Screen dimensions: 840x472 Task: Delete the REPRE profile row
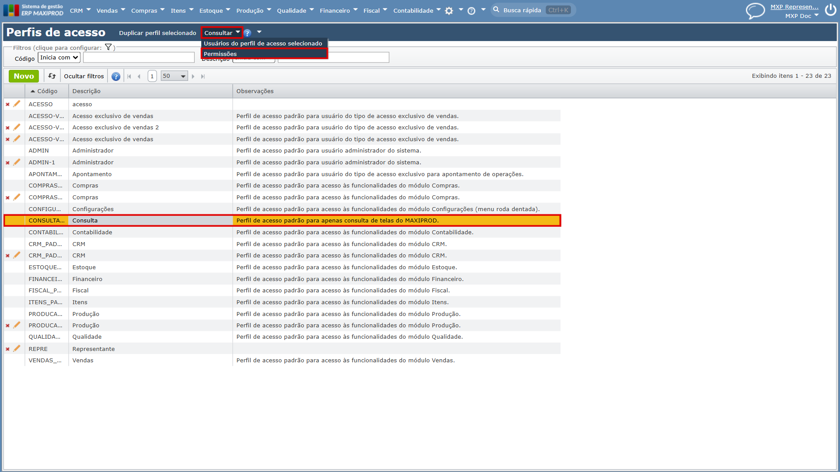pos(7,349)
